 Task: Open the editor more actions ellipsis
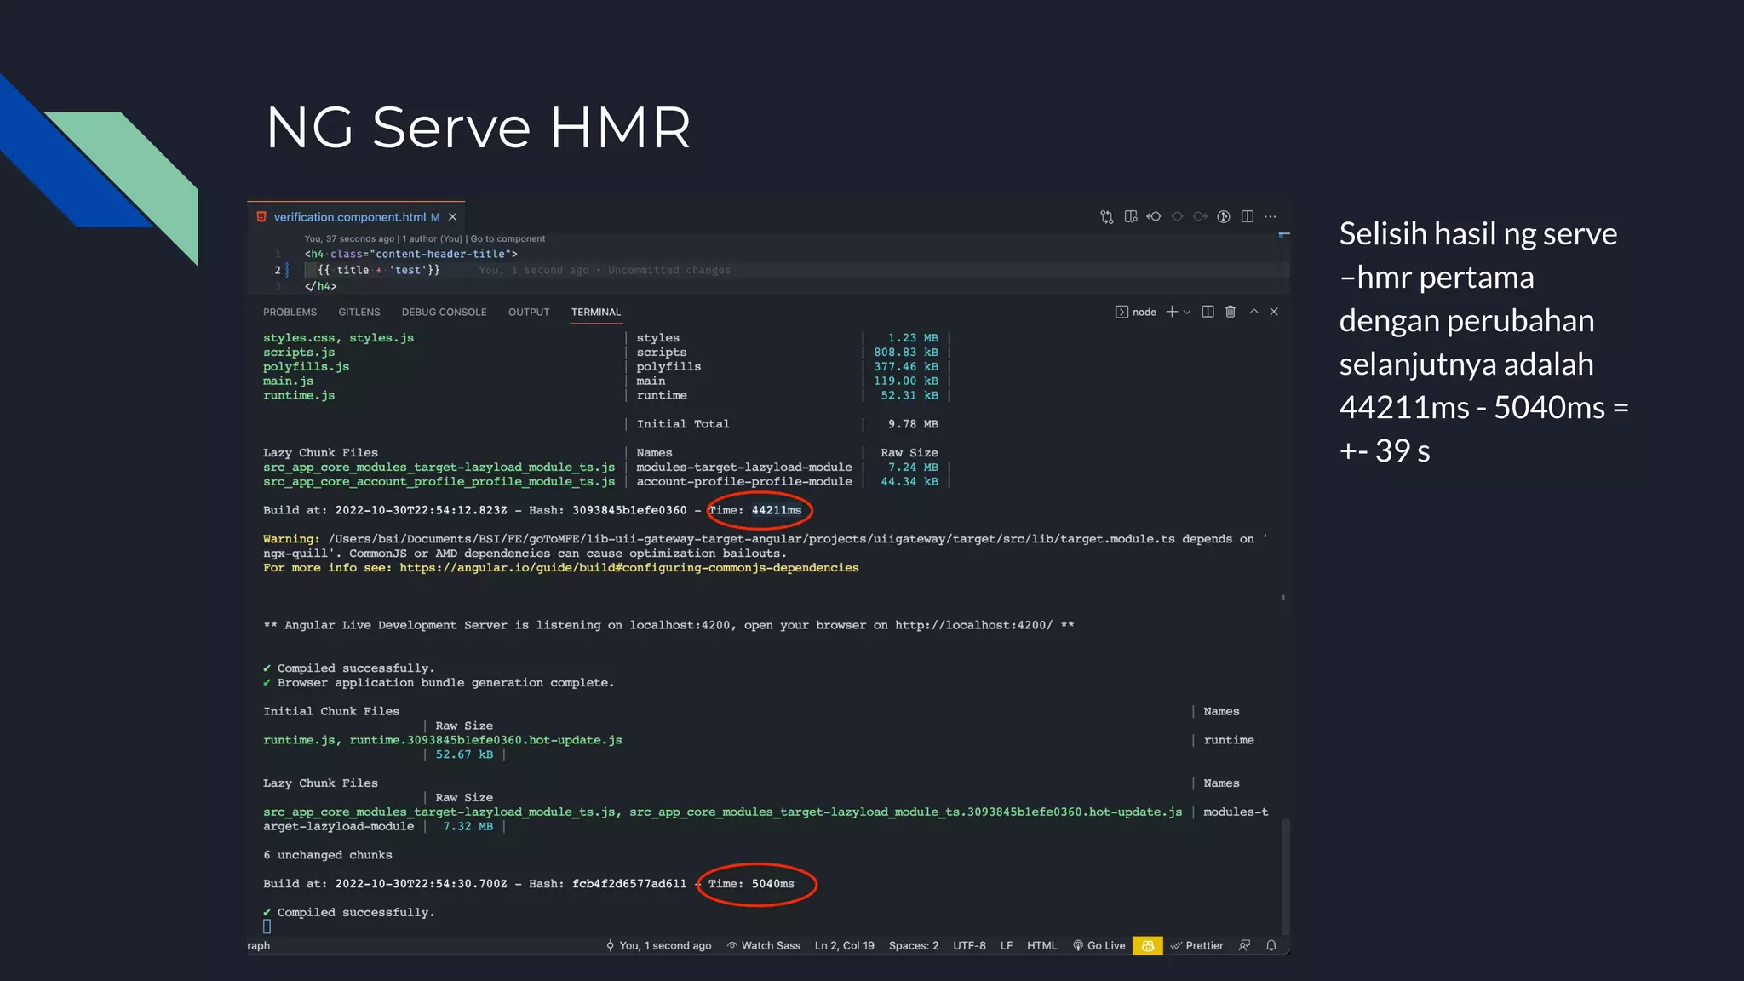tap(1271, 217)
